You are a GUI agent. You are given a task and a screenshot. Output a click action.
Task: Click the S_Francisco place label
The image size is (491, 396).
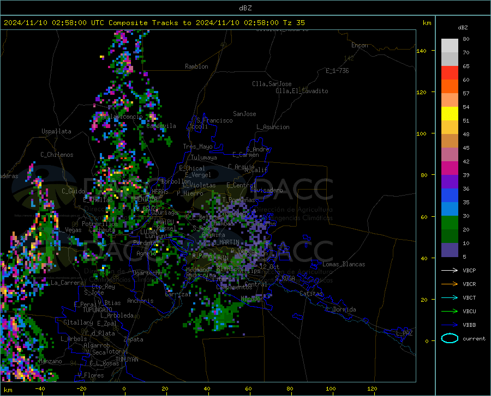[214, 120]
